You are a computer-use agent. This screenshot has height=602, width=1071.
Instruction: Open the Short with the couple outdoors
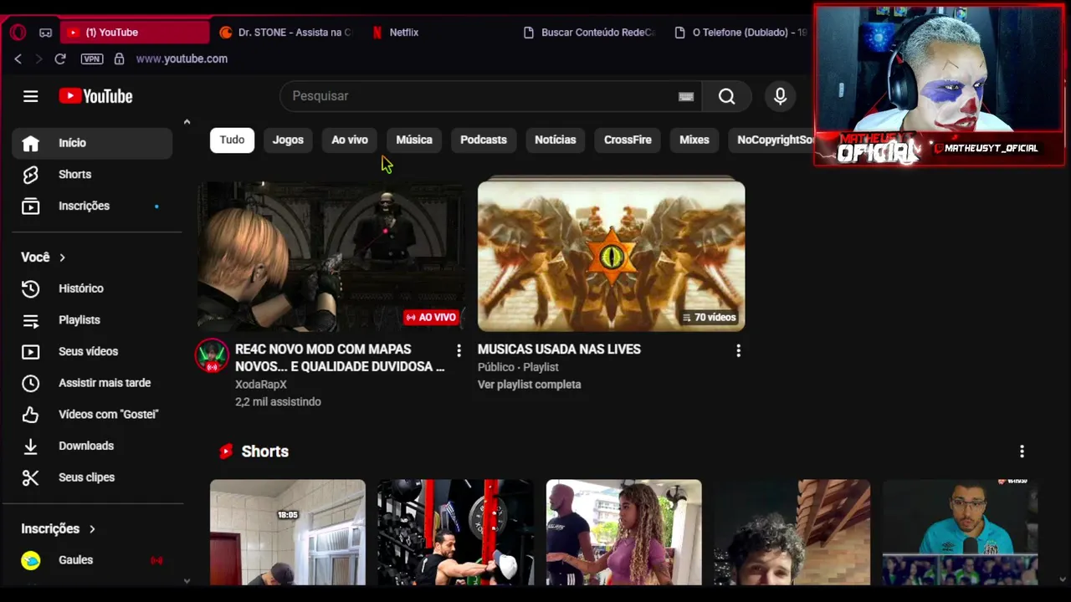point(624,533)
